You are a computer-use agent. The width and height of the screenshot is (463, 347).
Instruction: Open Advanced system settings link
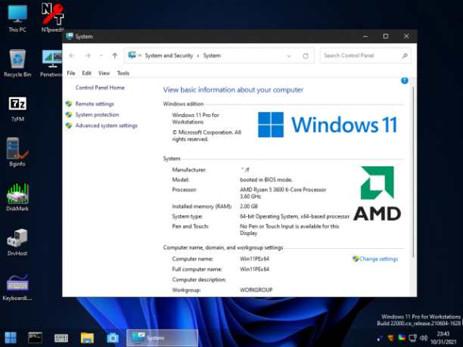pos(107,125)
